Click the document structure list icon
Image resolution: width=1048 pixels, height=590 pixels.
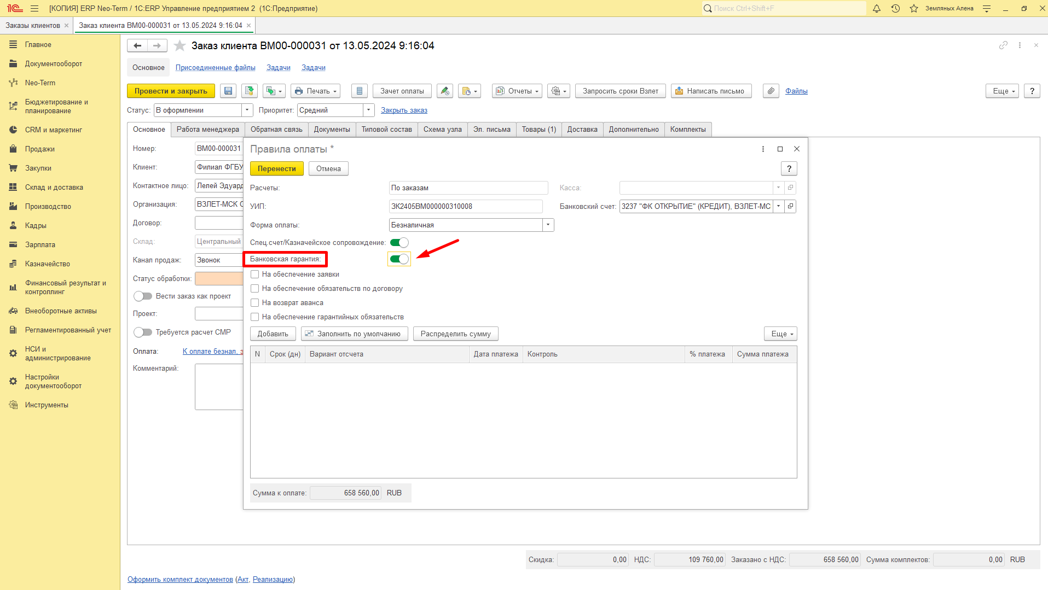359,91
